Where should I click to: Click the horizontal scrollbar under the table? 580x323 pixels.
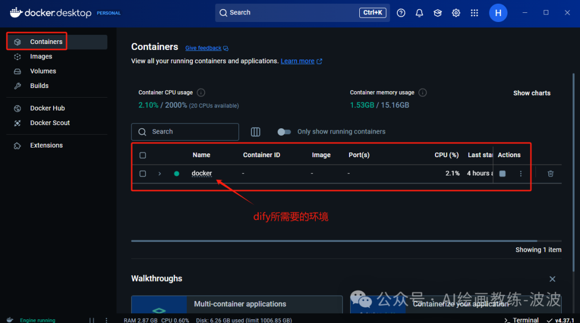tap(334, 241)
